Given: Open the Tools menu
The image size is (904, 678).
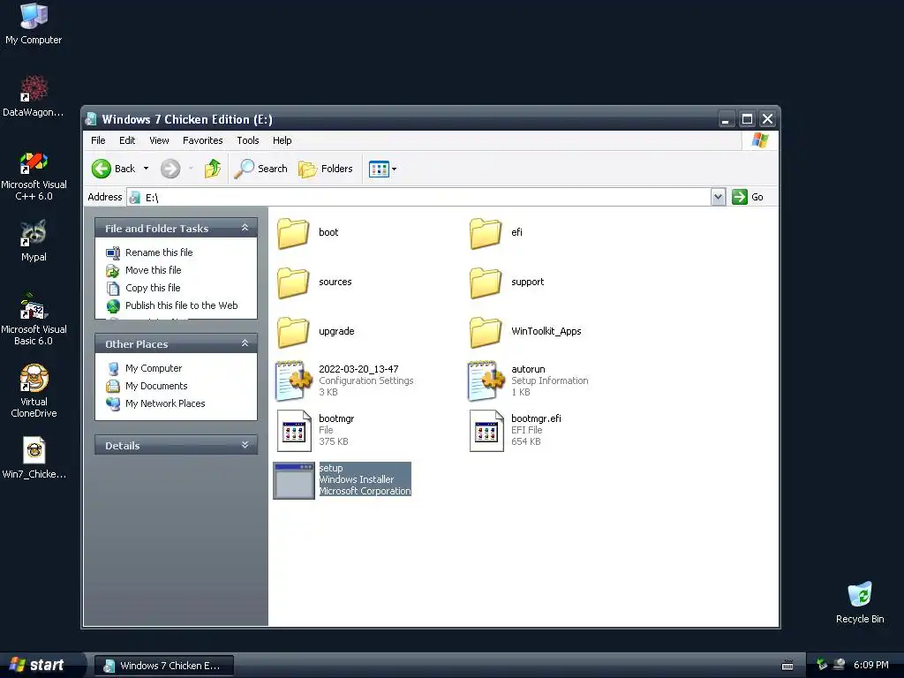Looking at the screenshot, I should tap(248, 140).
